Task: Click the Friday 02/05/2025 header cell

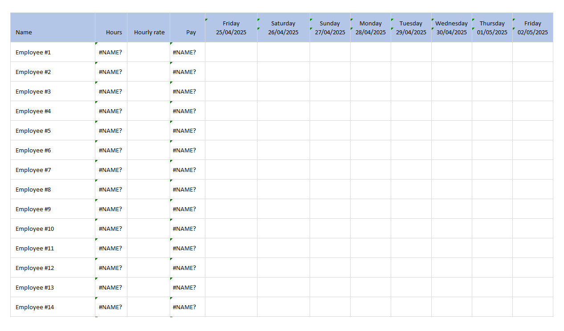Action: (533, 28)
